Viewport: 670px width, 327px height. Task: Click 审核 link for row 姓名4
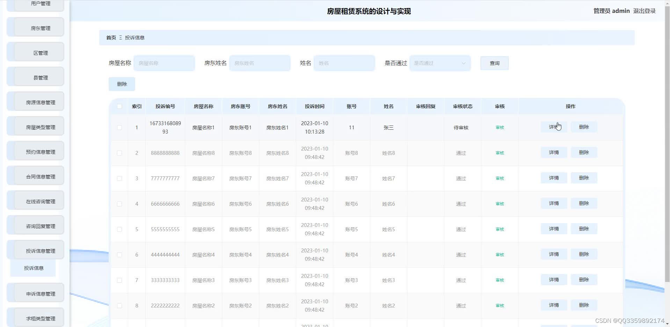(x=500, y=255)
